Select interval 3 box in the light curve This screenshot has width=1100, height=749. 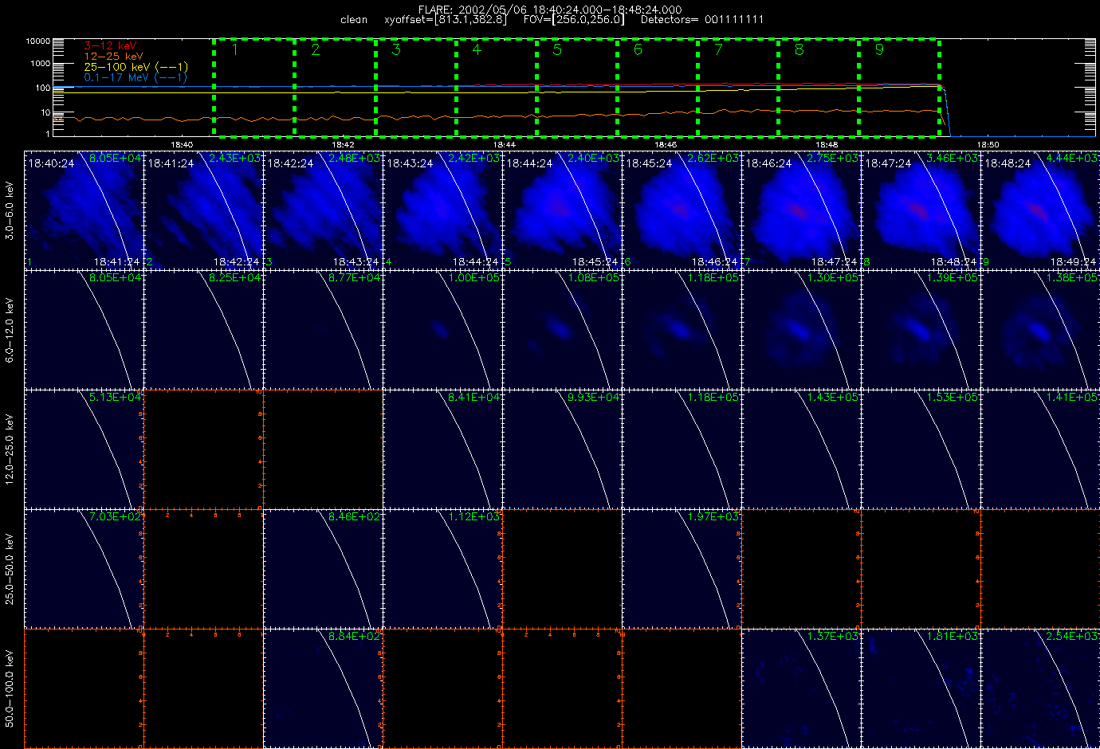coord(415,87)
